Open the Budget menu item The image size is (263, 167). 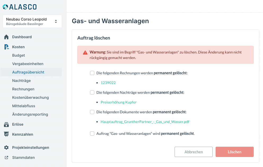coord(19,55)
